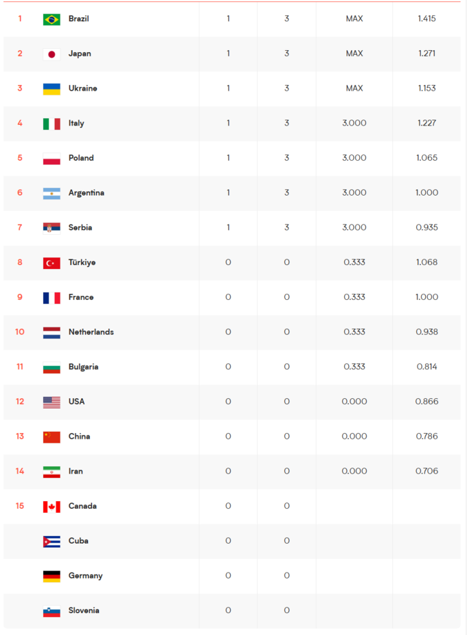Click the Canada flag icon
Viewport: 467px width, 635px height.
[x=52, y=507]
